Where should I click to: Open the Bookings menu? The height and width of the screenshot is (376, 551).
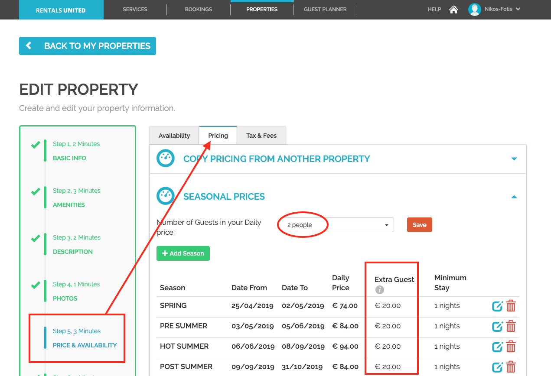pos(199,10)
